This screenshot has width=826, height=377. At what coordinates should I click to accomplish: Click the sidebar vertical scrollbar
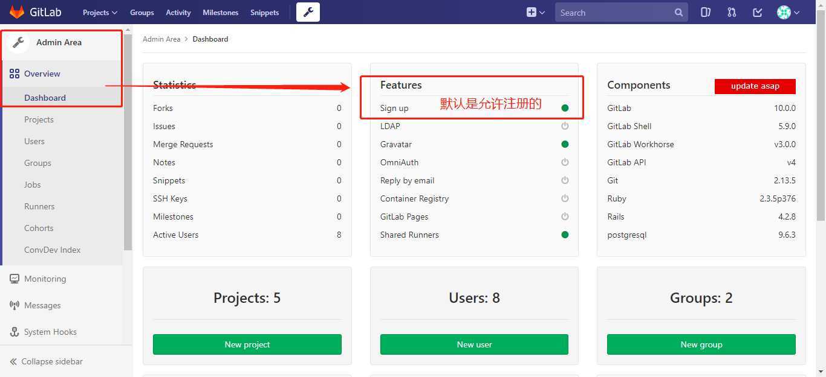[128, 142]
